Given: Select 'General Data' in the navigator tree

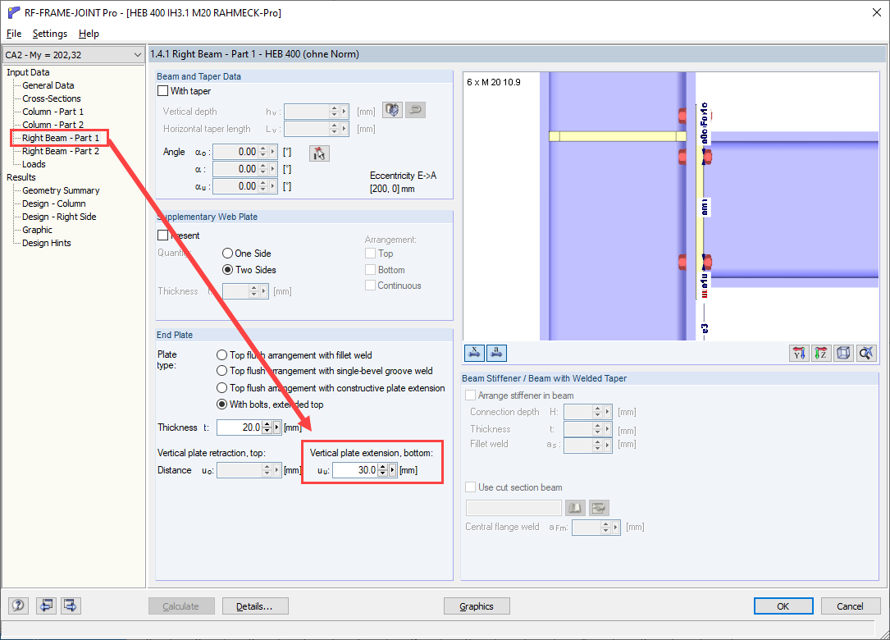Looking at the screenshot, I should pos(48,85).
